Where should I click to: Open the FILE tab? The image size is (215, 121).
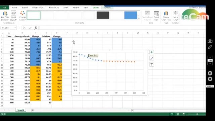(x=4, y=7)
